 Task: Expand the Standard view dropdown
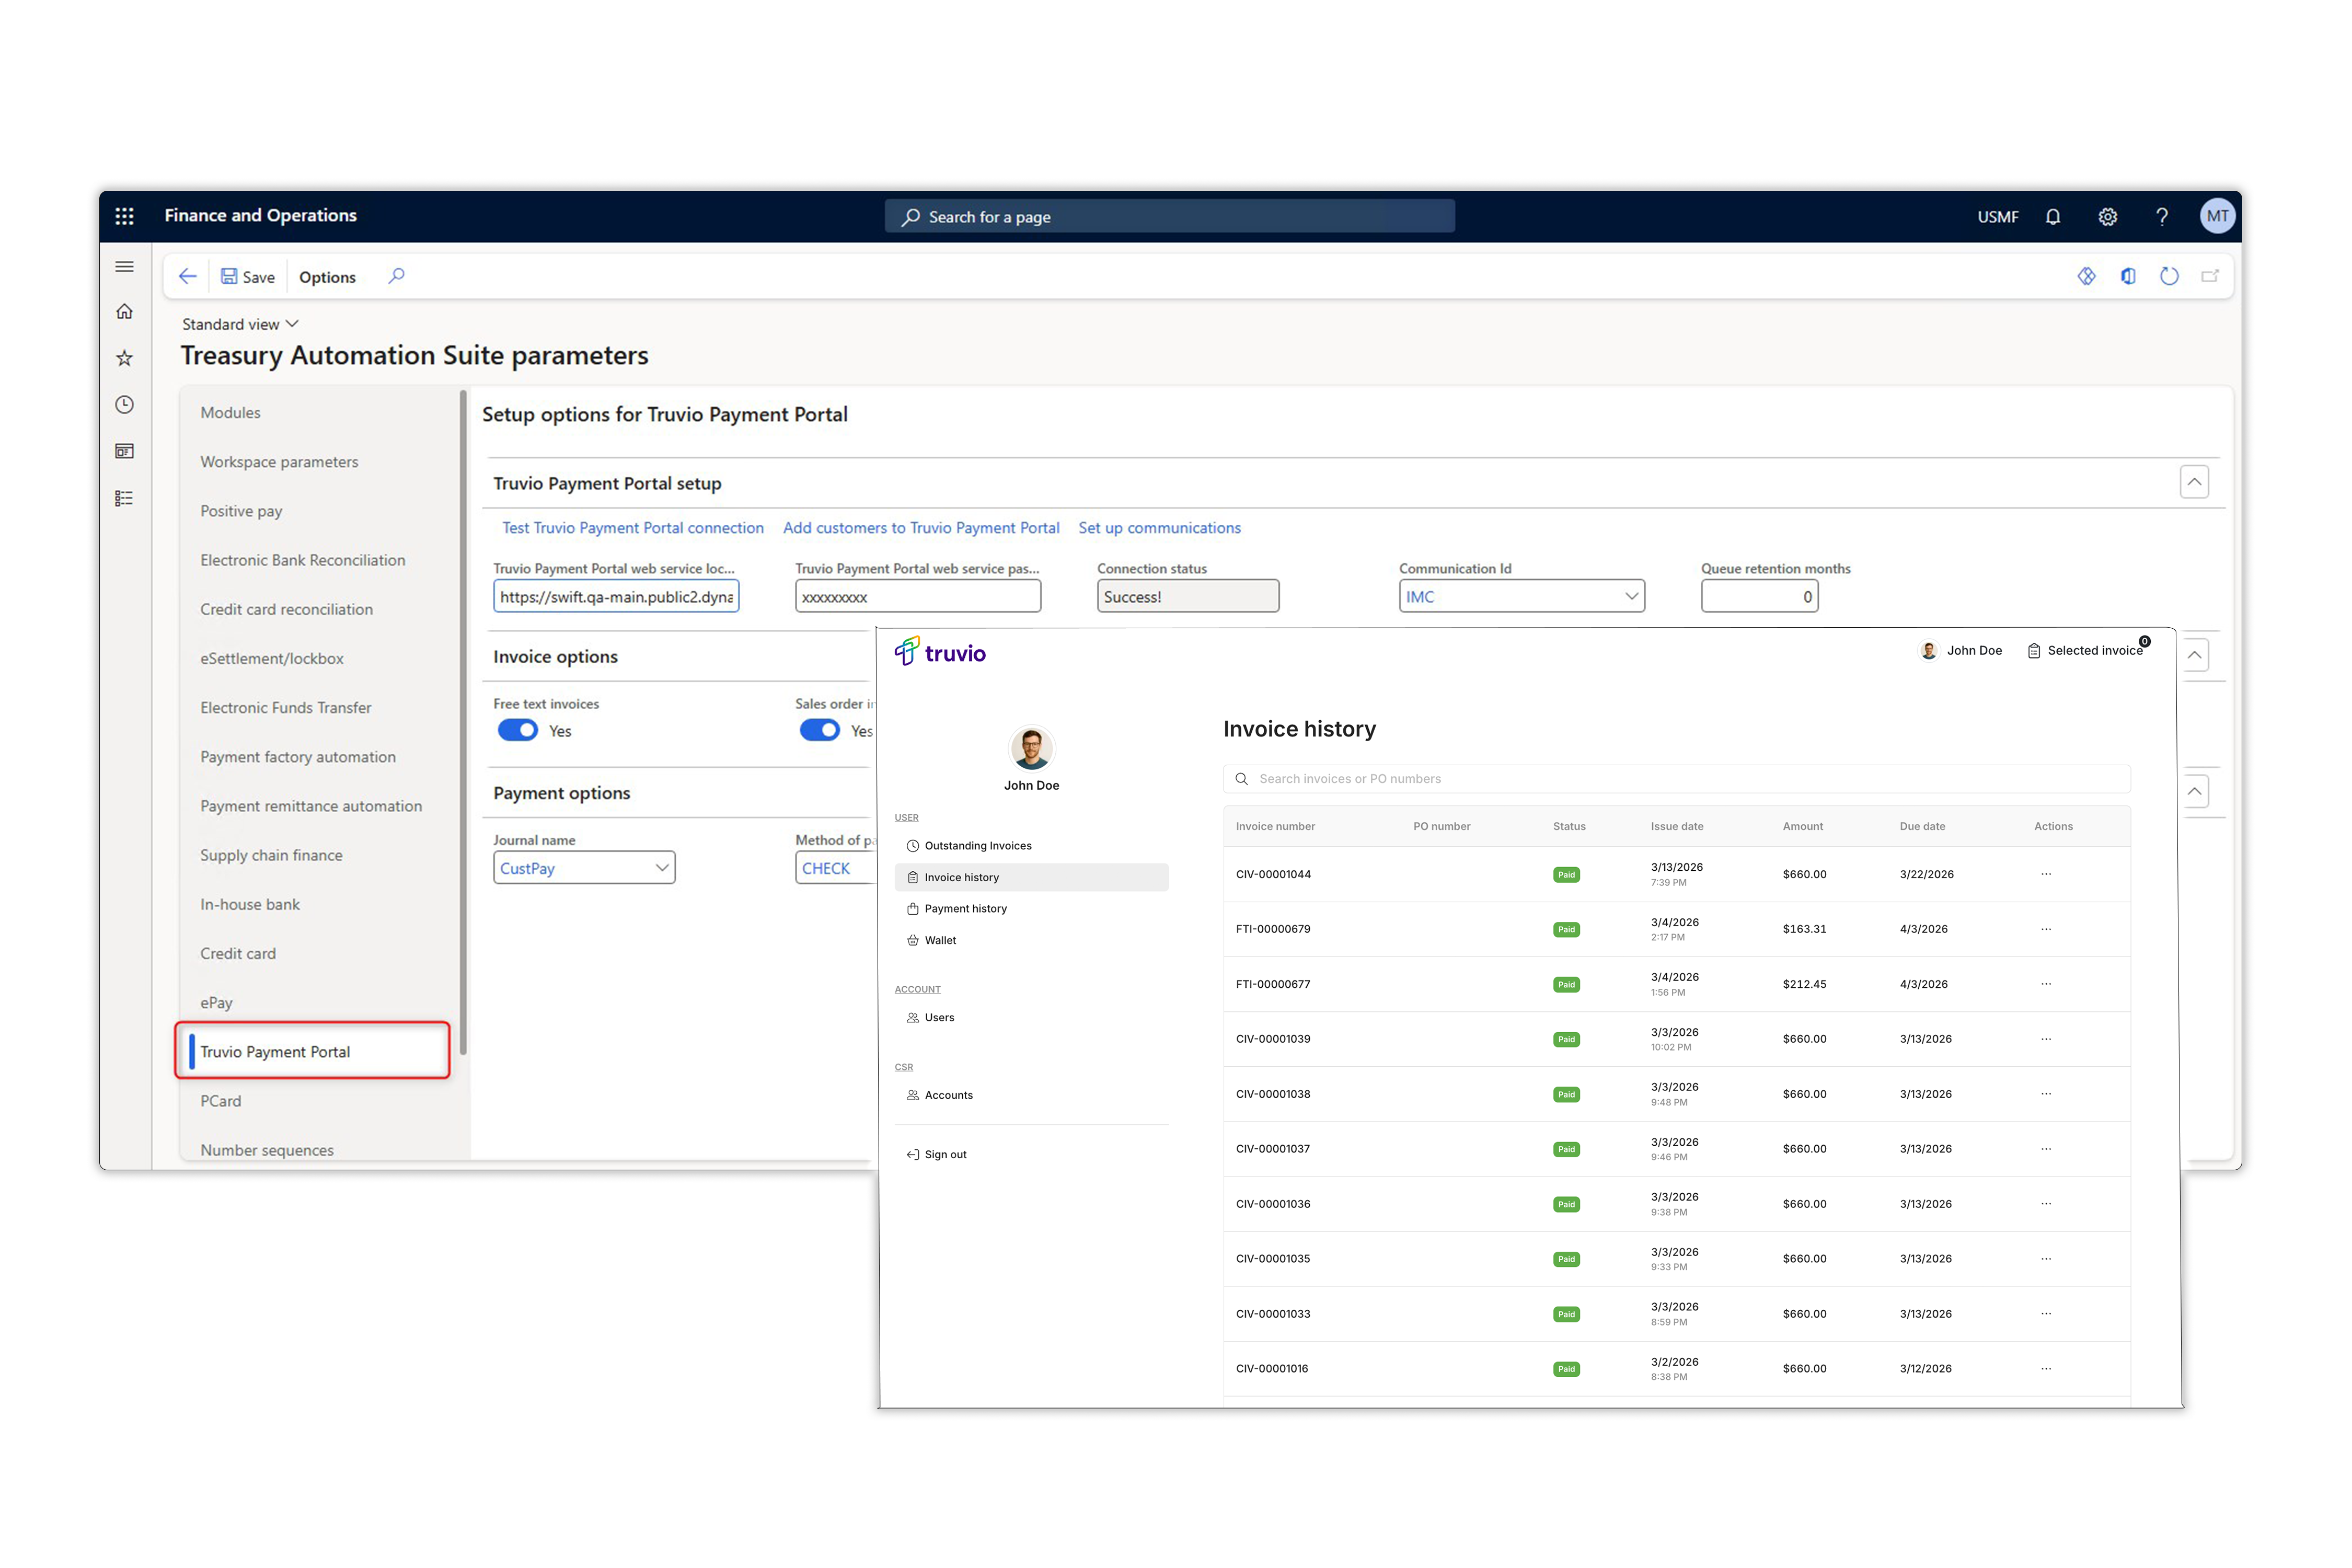click(x=240, y=324)
